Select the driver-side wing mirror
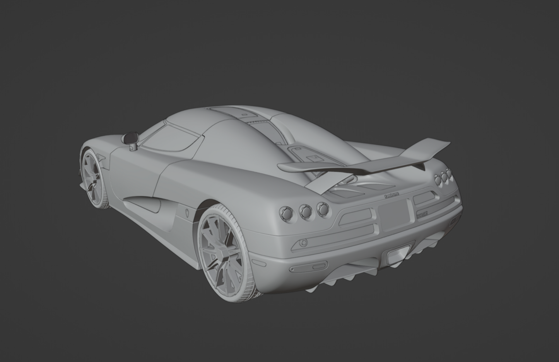This screenshot has width=559, height=362. (131, 141)
